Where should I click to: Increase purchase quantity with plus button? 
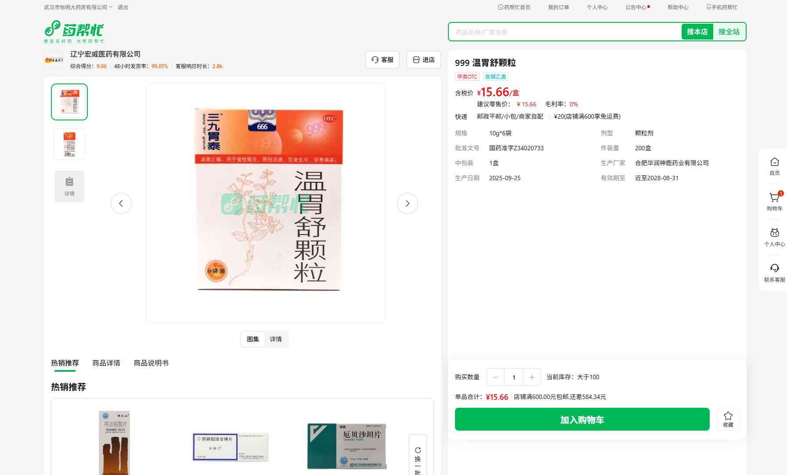click(x=532, y=377)
